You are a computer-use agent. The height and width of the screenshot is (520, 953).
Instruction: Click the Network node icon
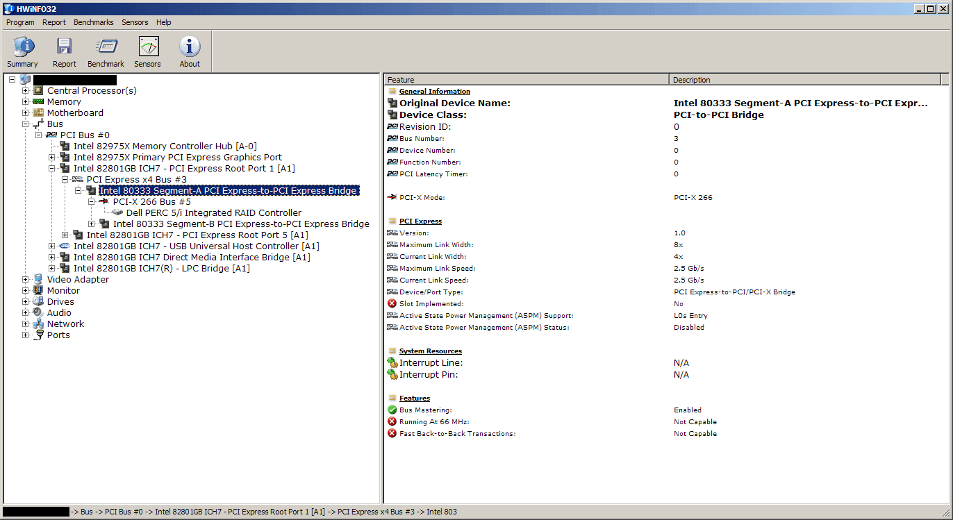[x=38, y=324]
